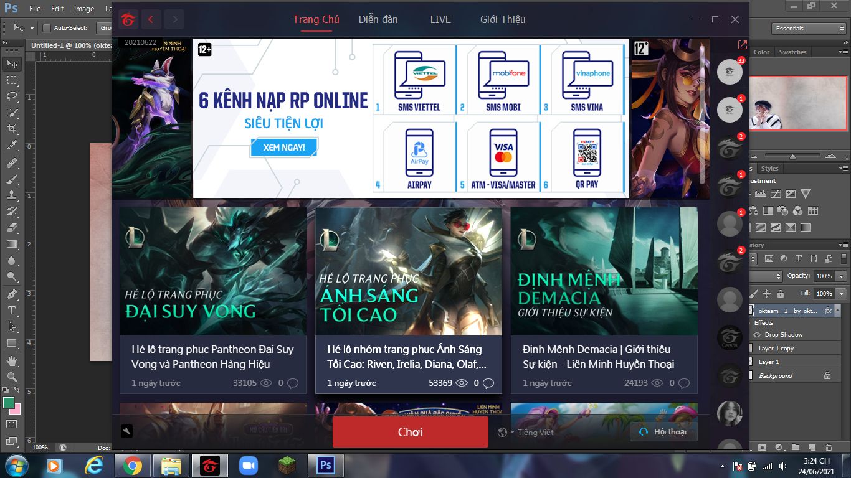Click the red Chơi play button
This screenshot has height=478, width=851.
coord(410,432)
